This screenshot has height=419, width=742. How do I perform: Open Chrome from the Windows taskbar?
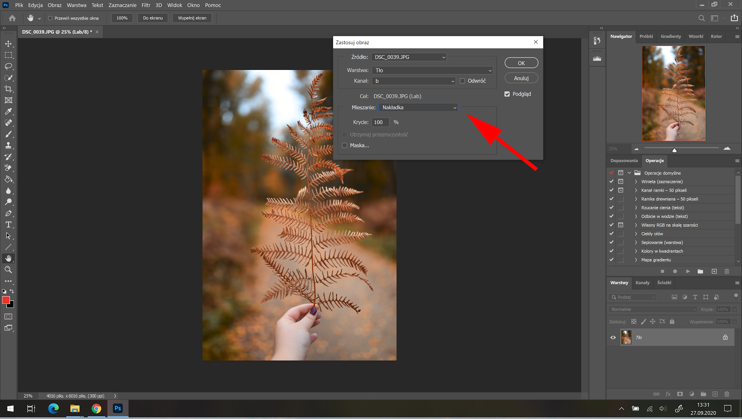(x=96, y=409)
